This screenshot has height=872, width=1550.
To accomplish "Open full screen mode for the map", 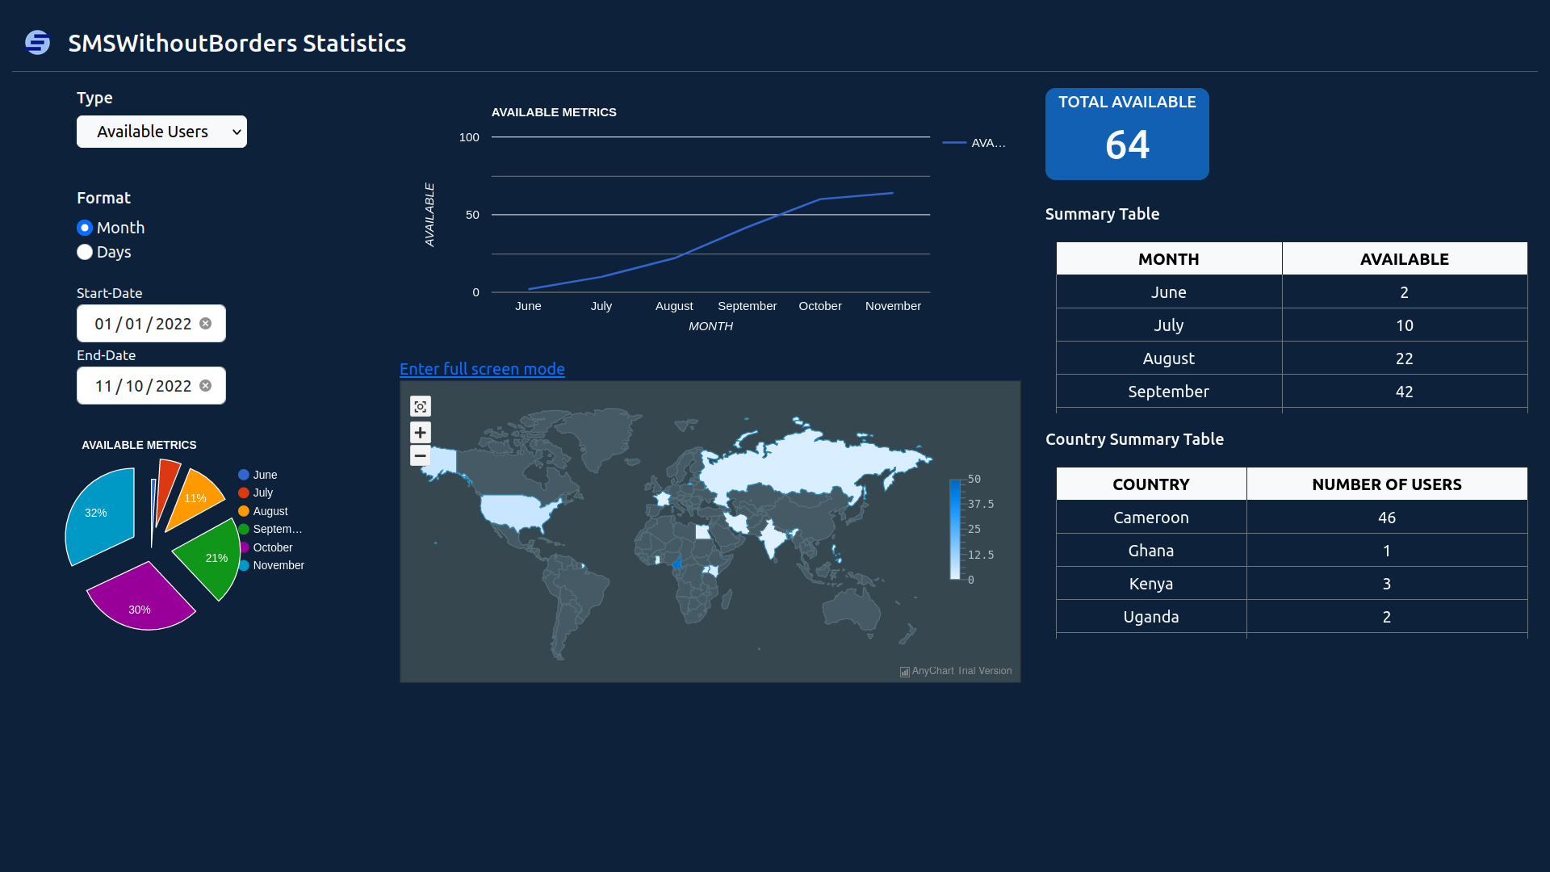I will pyautogui.click(x=482, y=369).
